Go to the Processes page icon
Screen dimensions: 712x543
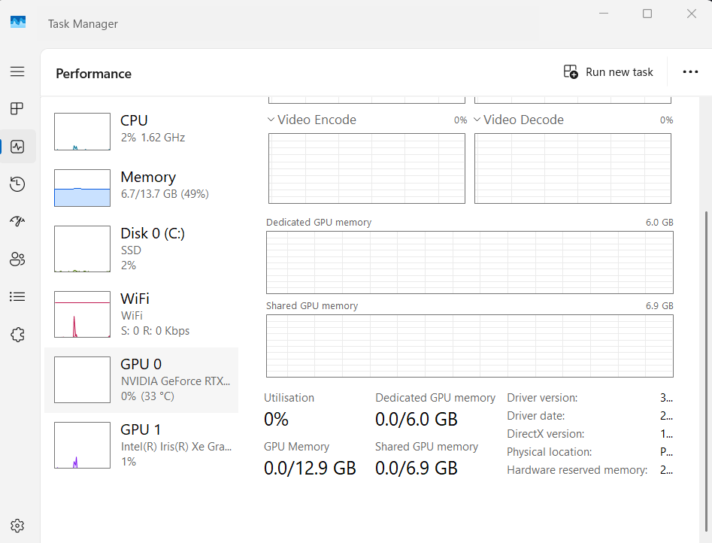(17, 108)
